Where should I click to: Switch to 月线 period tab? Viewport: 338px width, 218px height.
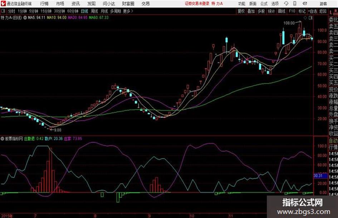(104, 11)
